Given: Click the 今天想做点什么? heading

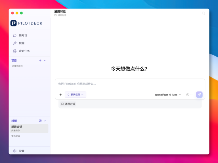Looking at the screenshot, I should coord(129,69).
